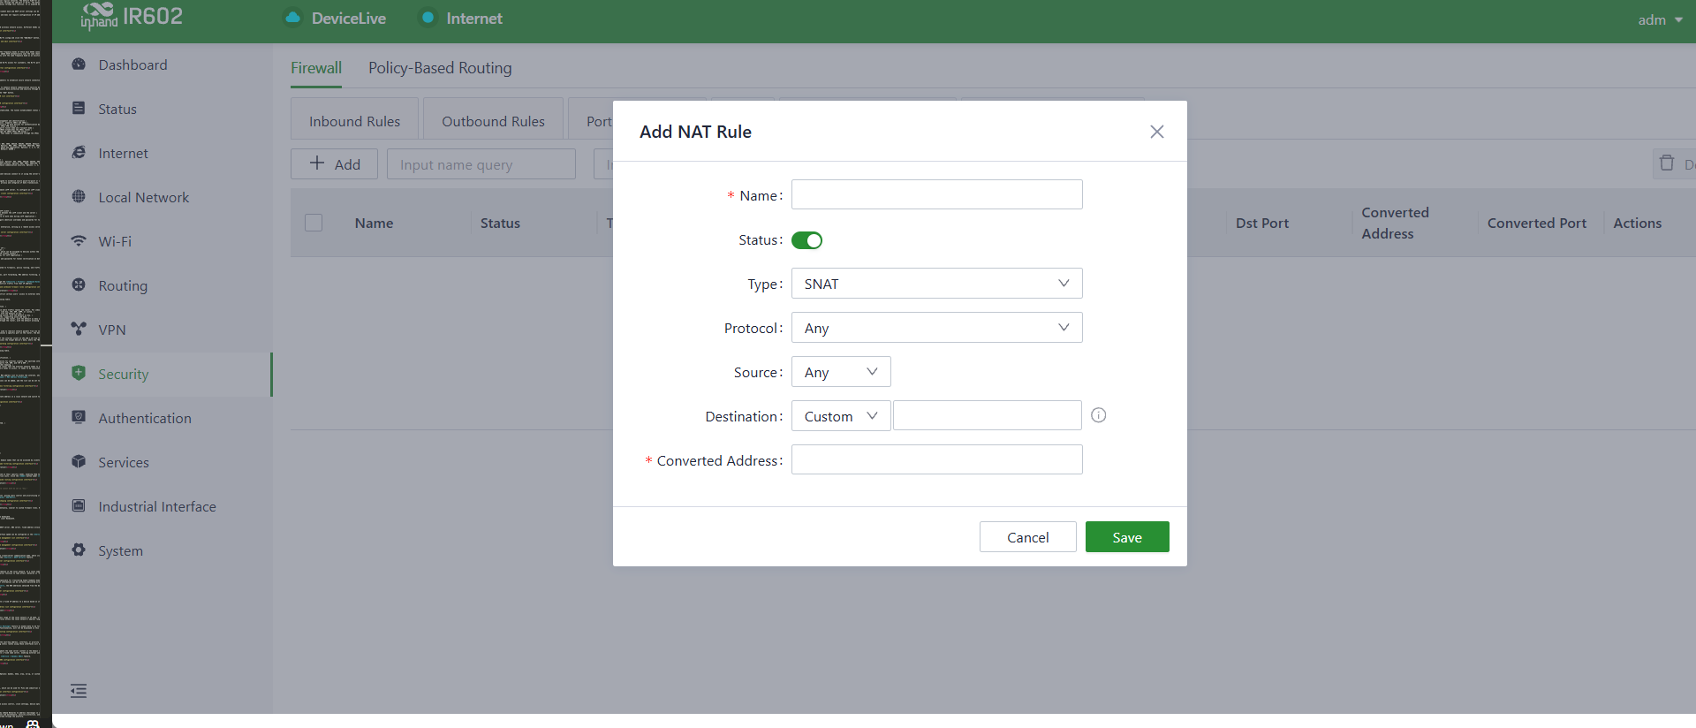This screenshot has height=728, width=1696.
Task: Click the Internet globe sidebar icon
Action: pyautogui.click(x=79, y=153)
